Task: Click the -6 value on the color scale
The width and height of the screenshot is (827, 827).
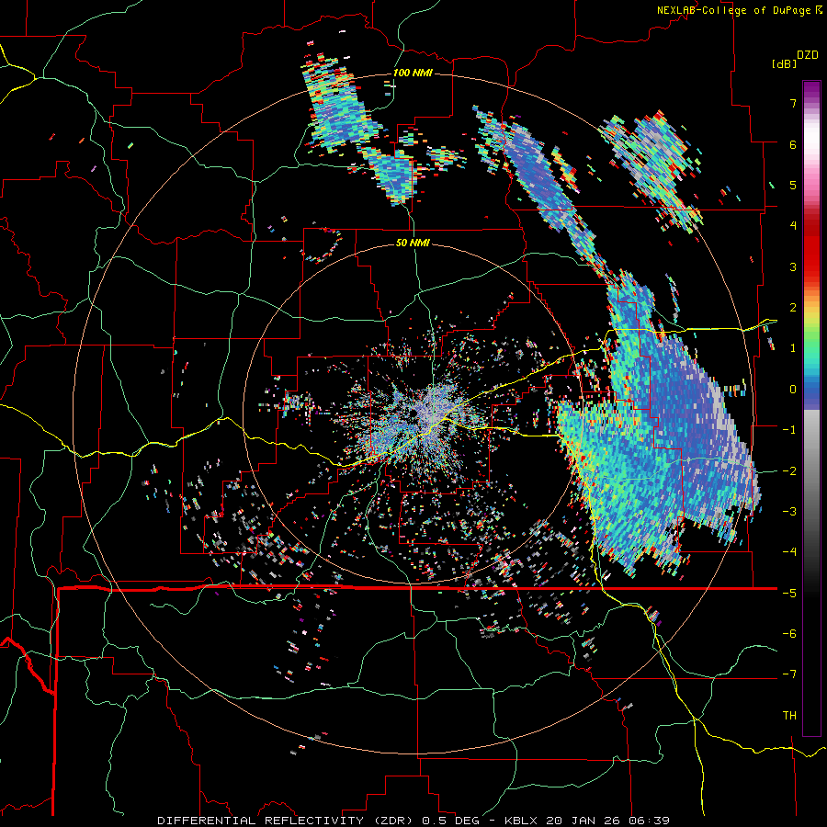Action: pyautogui.click(x=789, y=634)
